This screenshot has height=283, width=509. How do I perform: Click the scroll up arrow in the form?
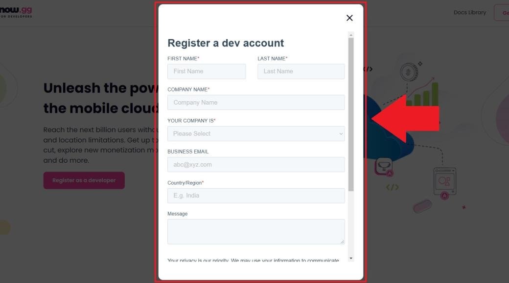(x=351, y=35)
